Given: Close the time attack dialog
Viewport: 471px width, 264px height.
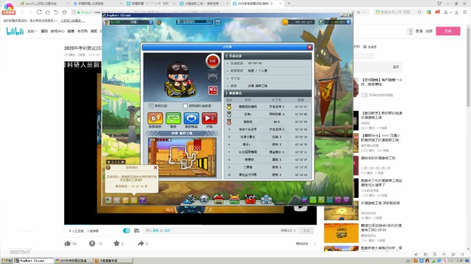Looking at the screenshot, I should coord(309,48).
